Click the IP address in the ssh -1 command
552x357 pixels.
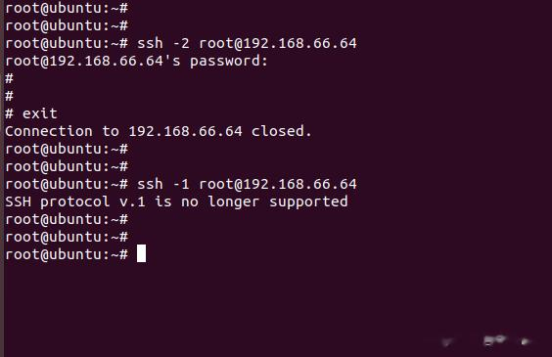tap(299, 184)
